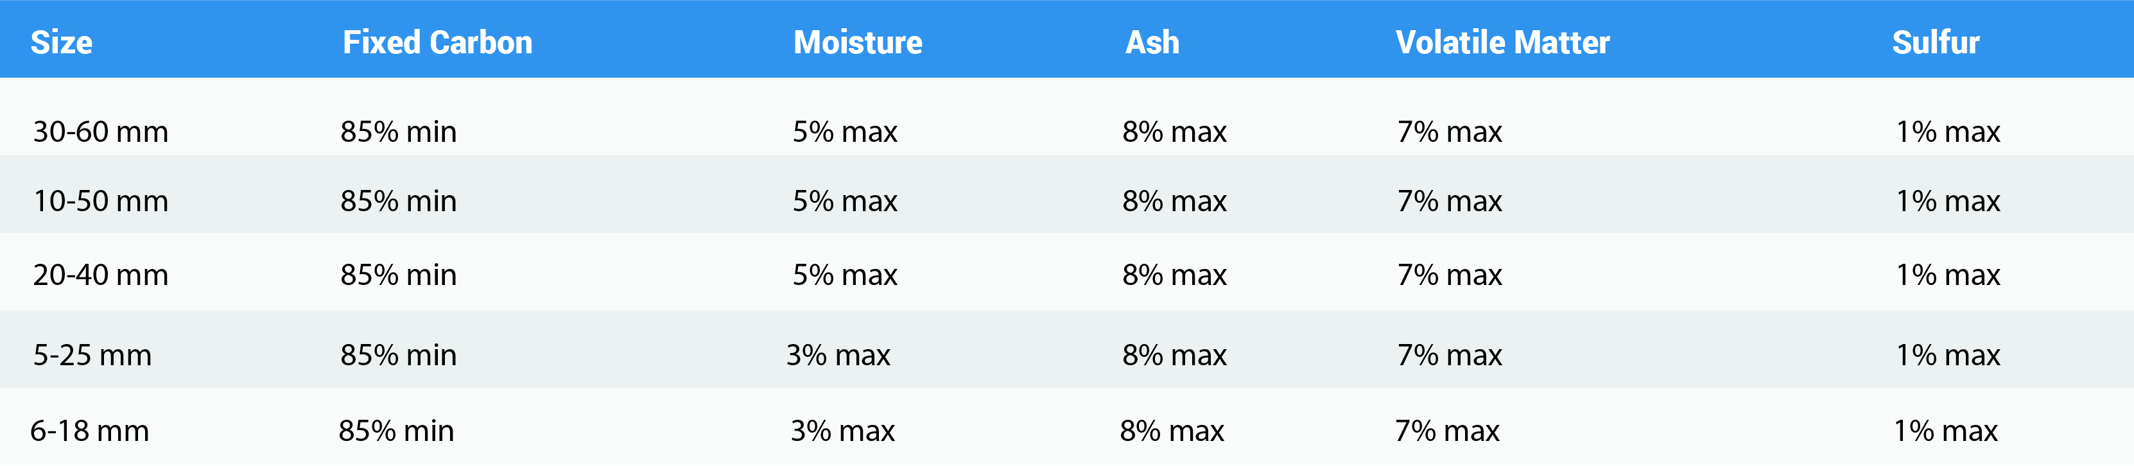Click 3% max moisture in 5-25 mm row
Screen dimensions: 2134x466
838,355
